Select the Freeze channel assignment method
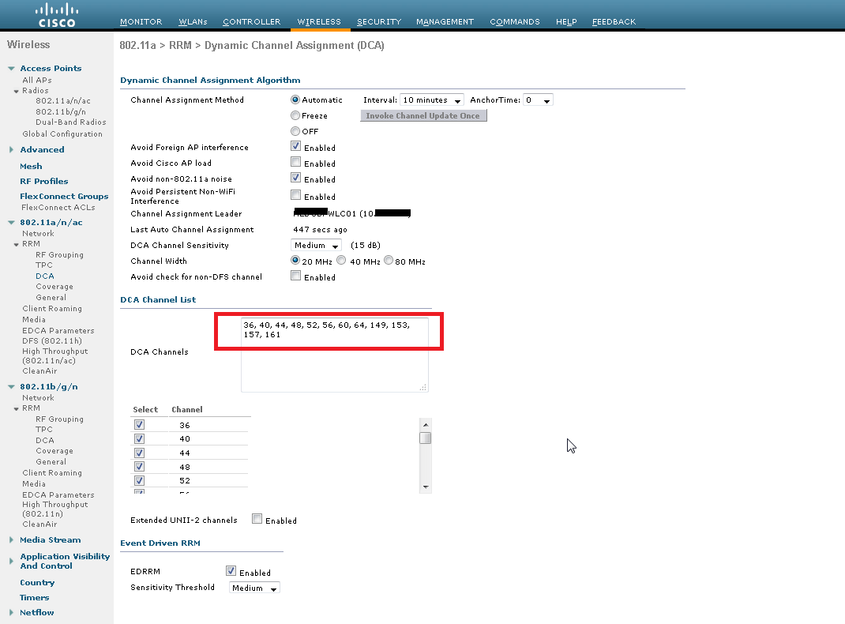 (x=295, y=115)
